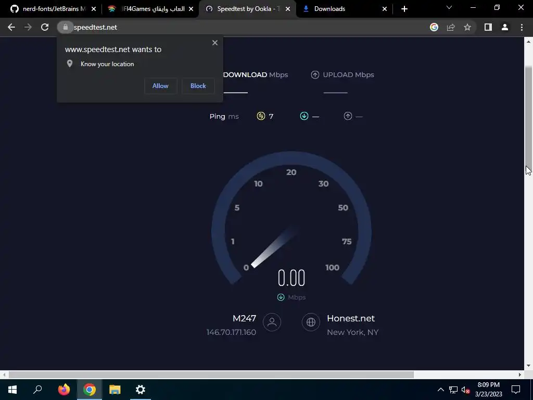Open the tab search dropdown

pyautogui.click(x=449, y=7)
